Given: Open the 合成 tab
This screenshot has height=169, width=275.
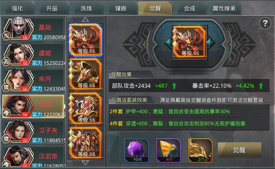Looking at the screenshot, I should coord(190,8).
